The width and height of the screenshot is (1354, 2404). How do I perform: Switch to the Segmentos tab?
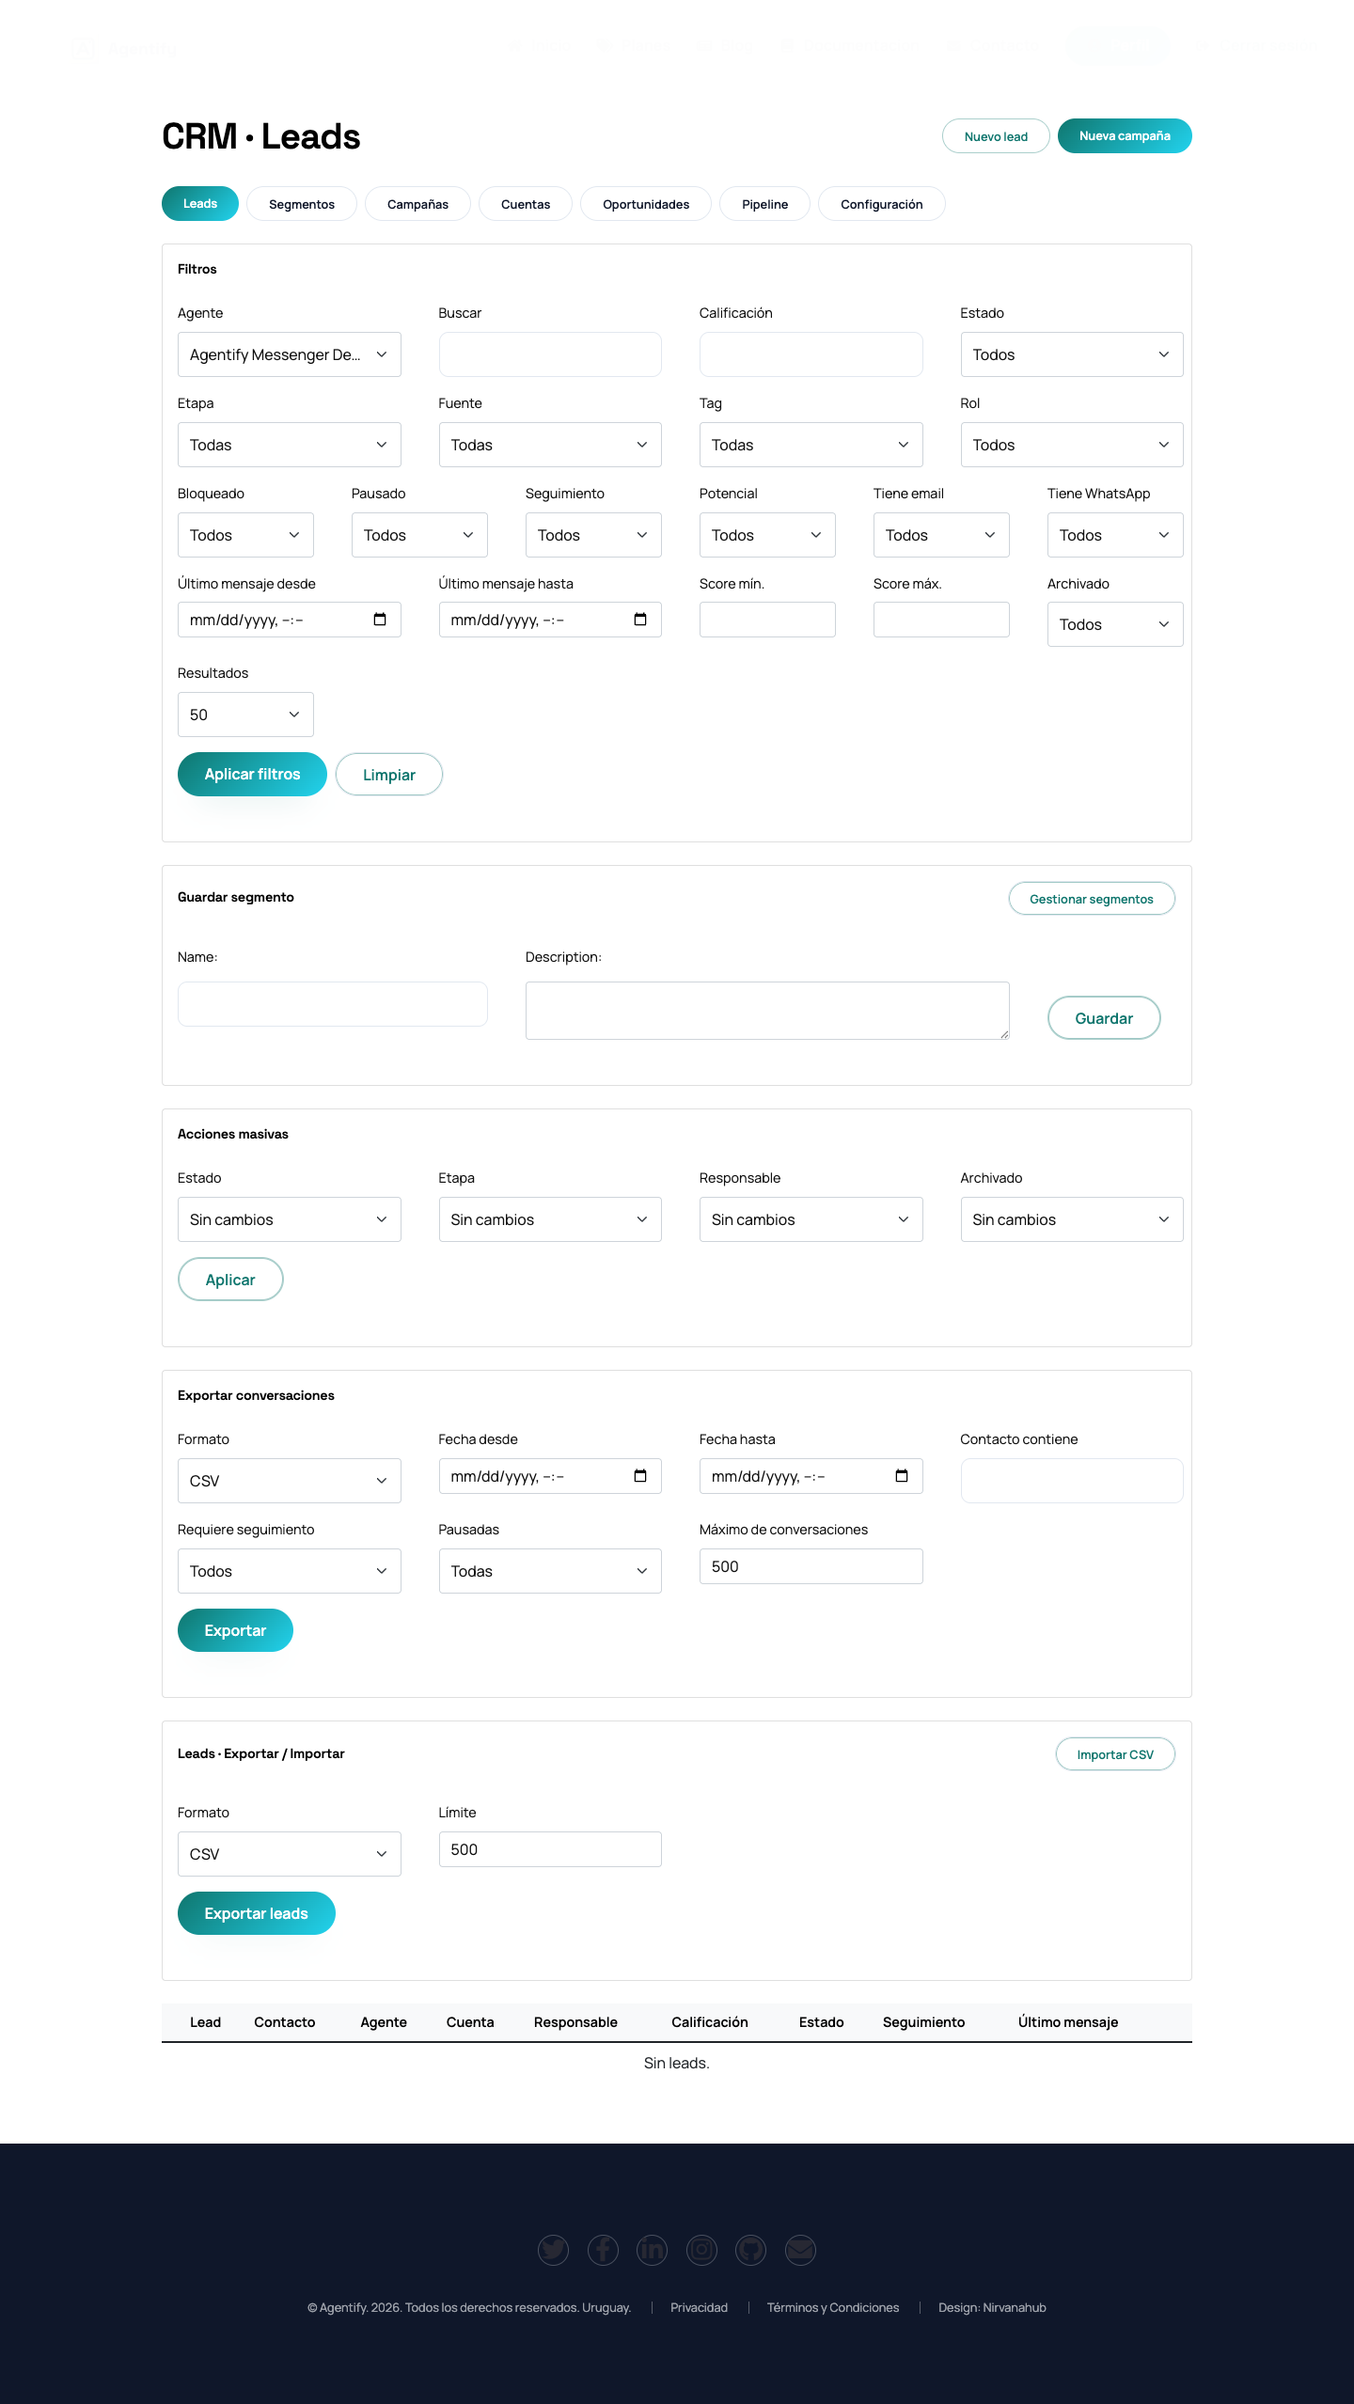[302, 204]
